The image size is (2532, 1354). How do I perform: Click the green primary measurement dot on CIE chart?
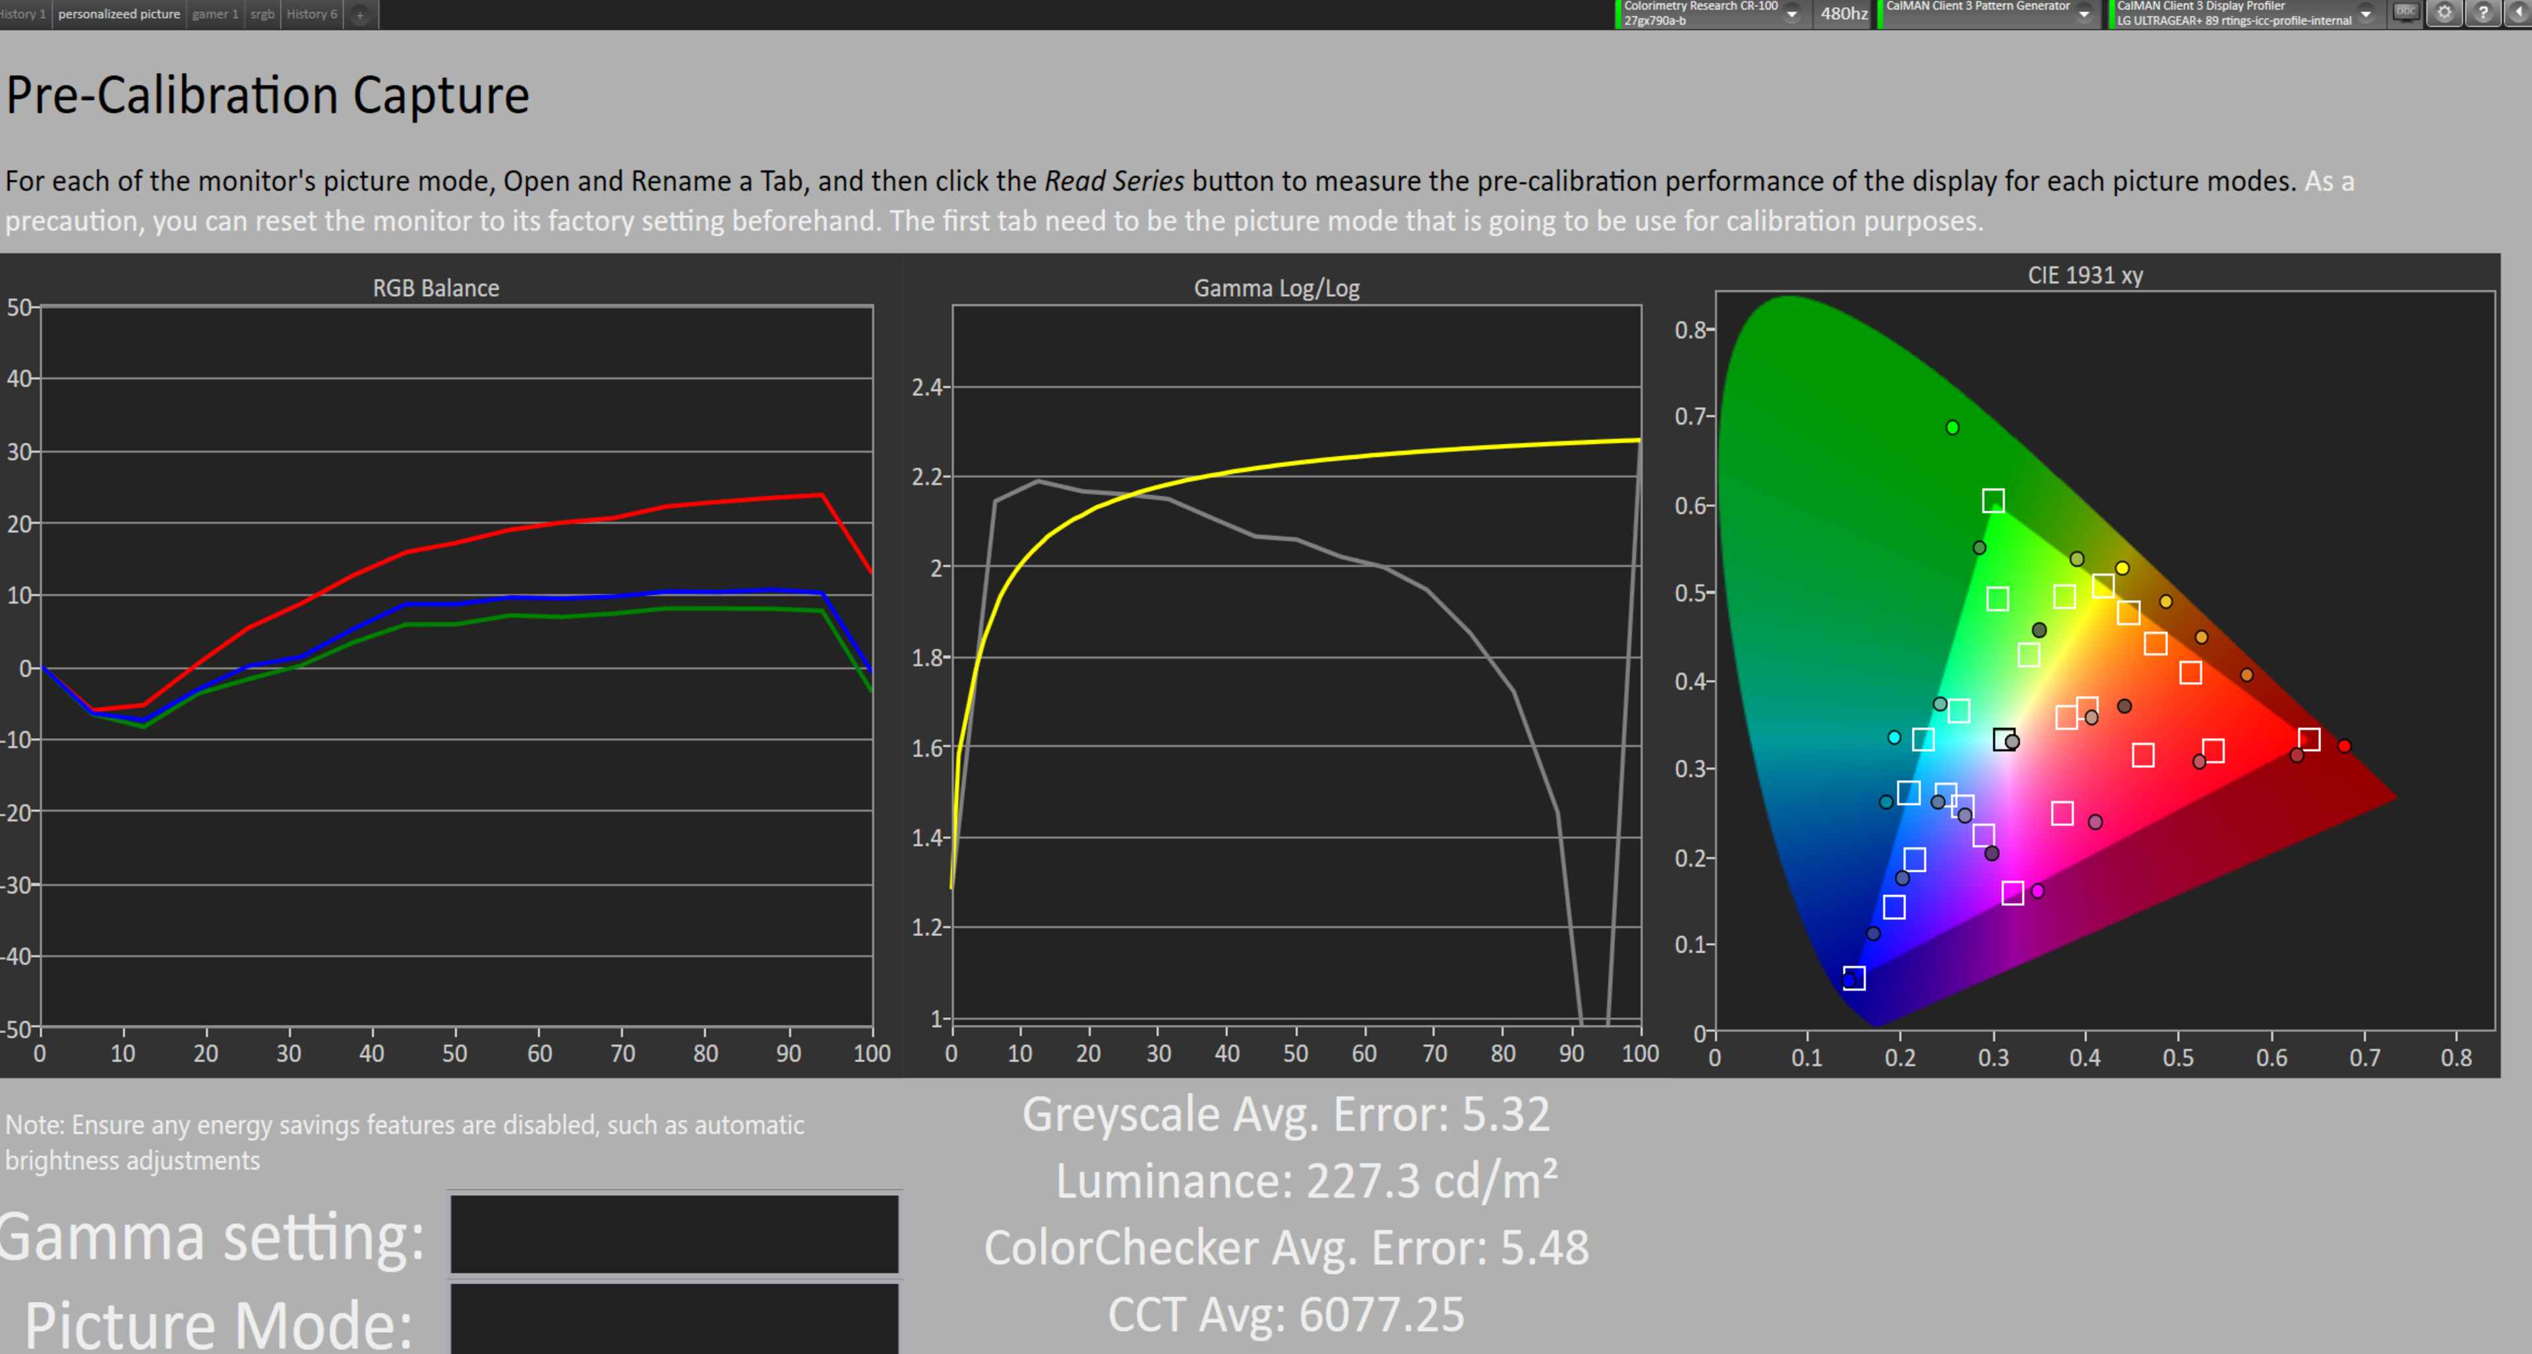1952,427
